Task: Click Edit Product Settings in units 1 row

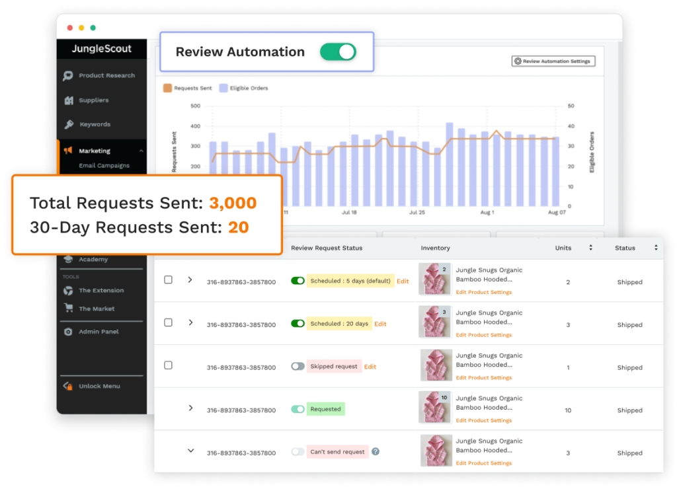Action: [x=483, y=377]
